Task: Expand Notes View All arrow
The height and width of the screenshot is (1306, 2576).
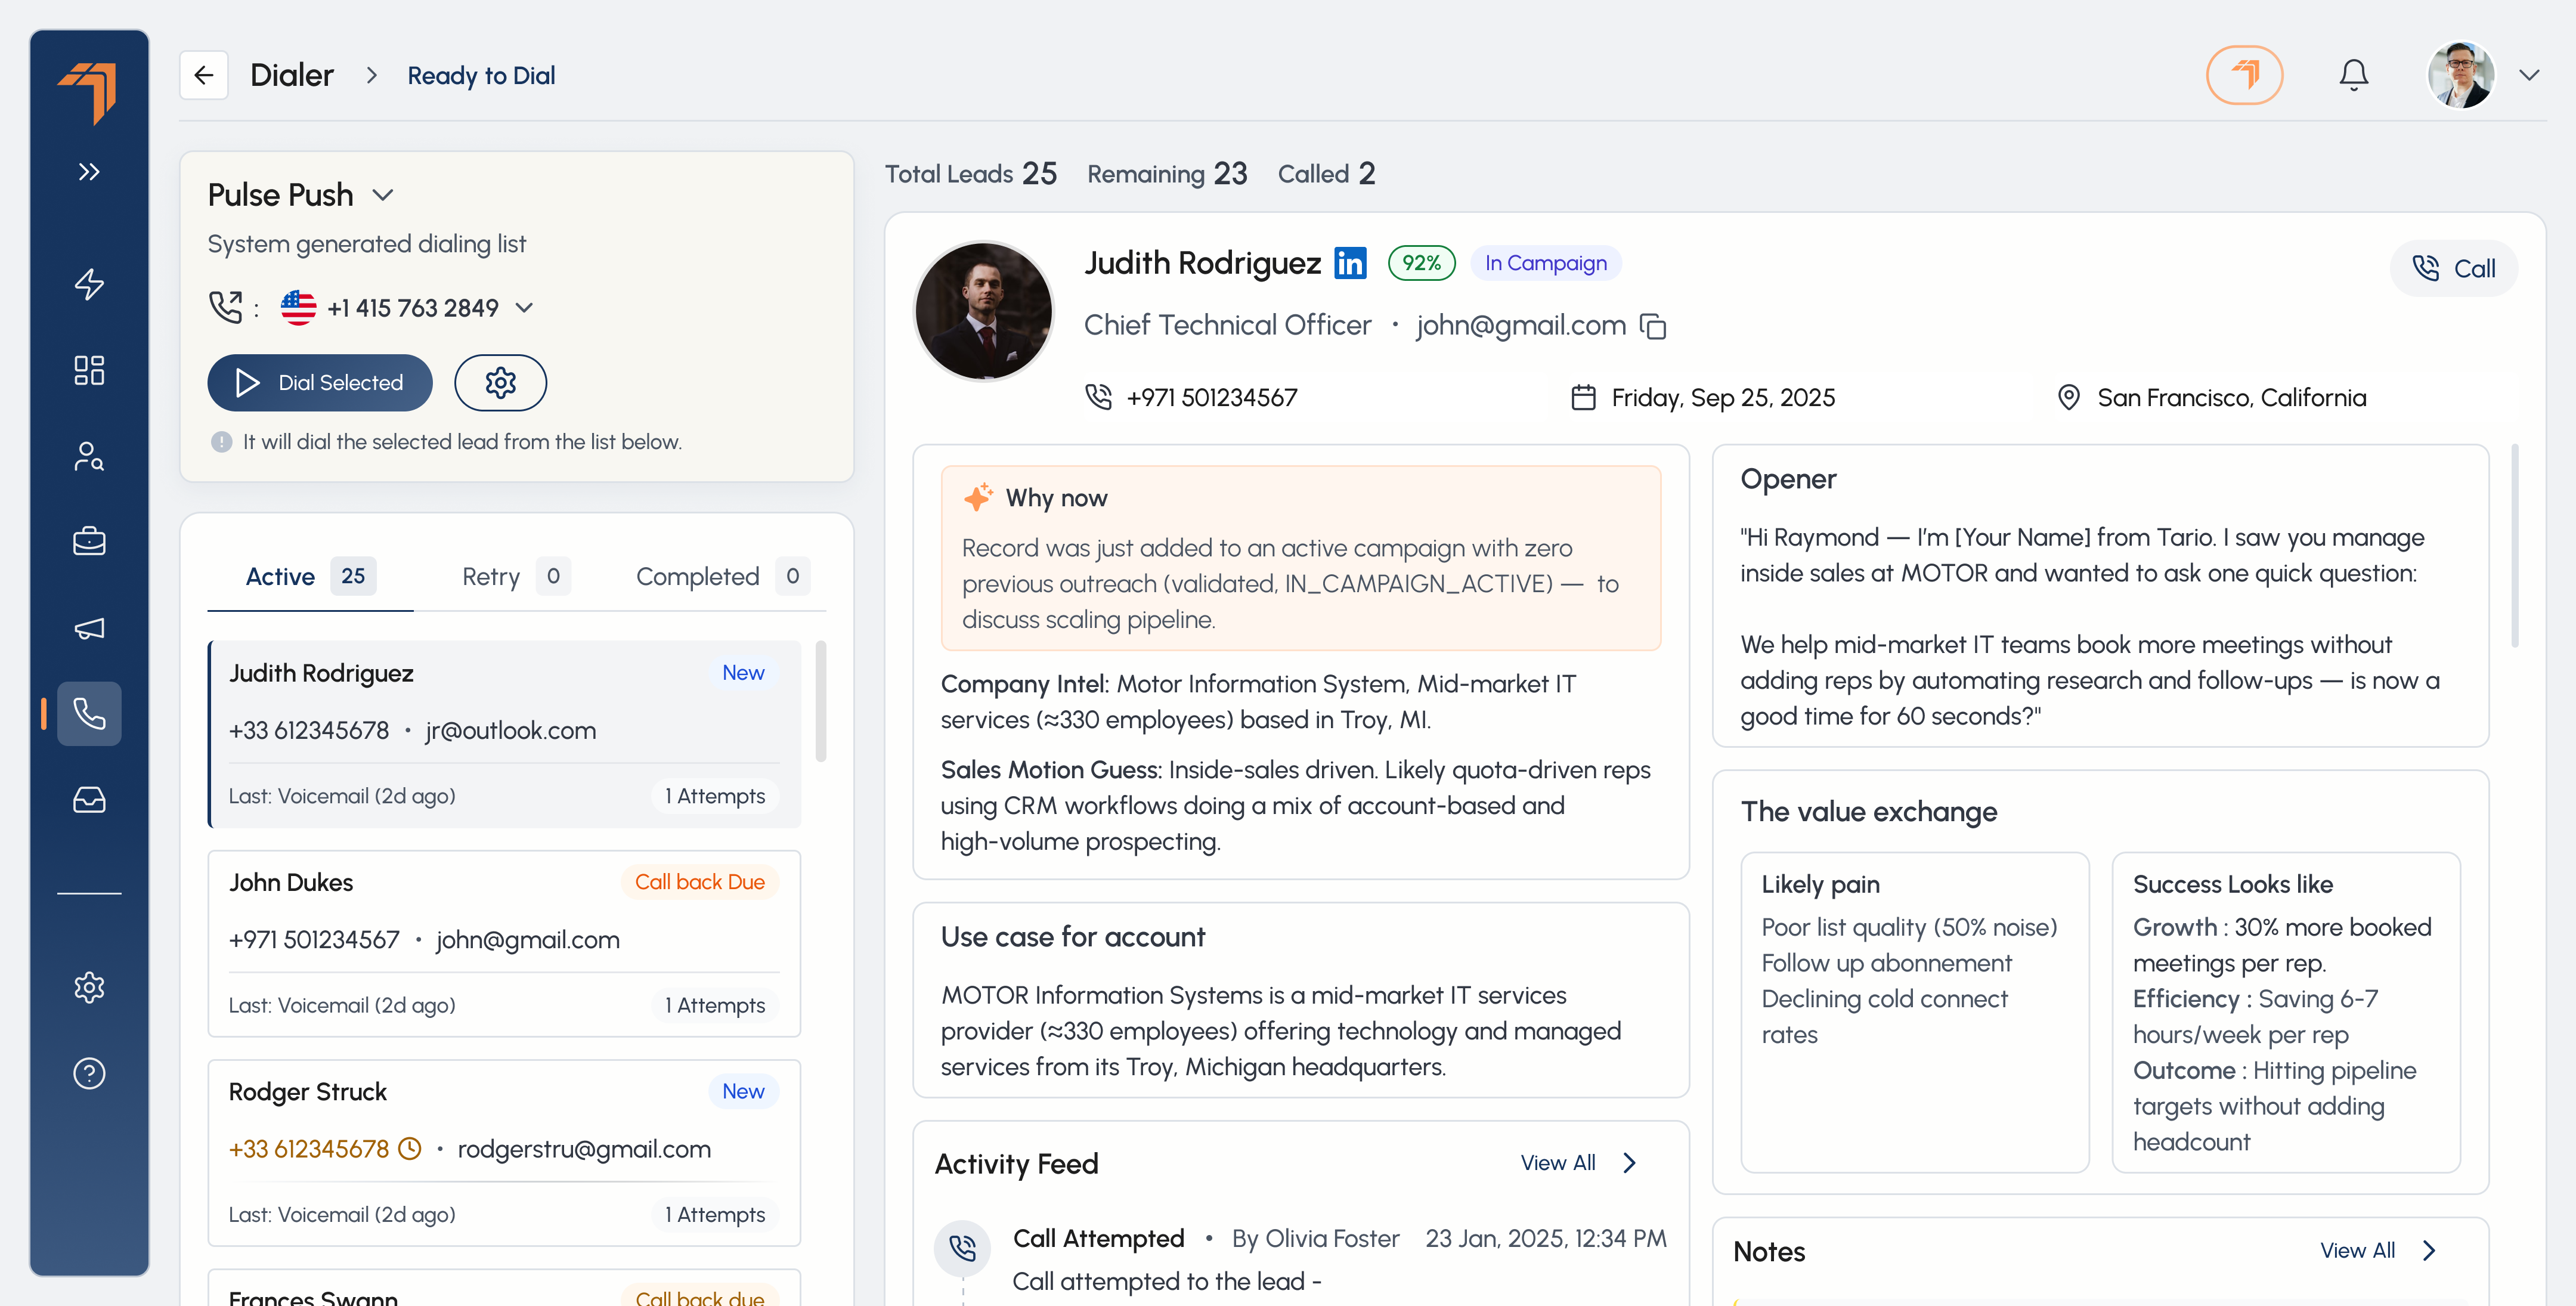Action: 2429,1251
